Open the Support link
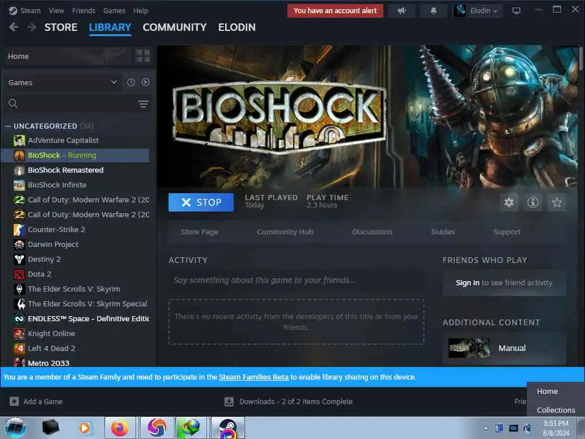Image resolution: width=585 pixels, height=439 pixels. (507, 232)
